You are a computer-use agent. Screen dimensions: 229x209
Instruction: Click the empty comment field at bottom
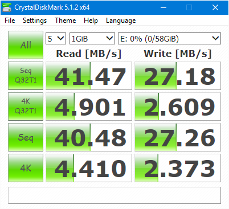tap(114, 195)
